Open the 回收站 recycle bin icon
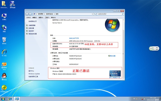The height and width of the screenshot is (101, 161). pyautogui.click(x=4, y=41)
